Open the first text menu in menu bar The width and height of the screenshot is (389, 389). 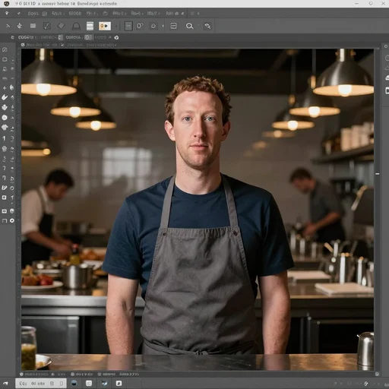(x=33, y=14)
